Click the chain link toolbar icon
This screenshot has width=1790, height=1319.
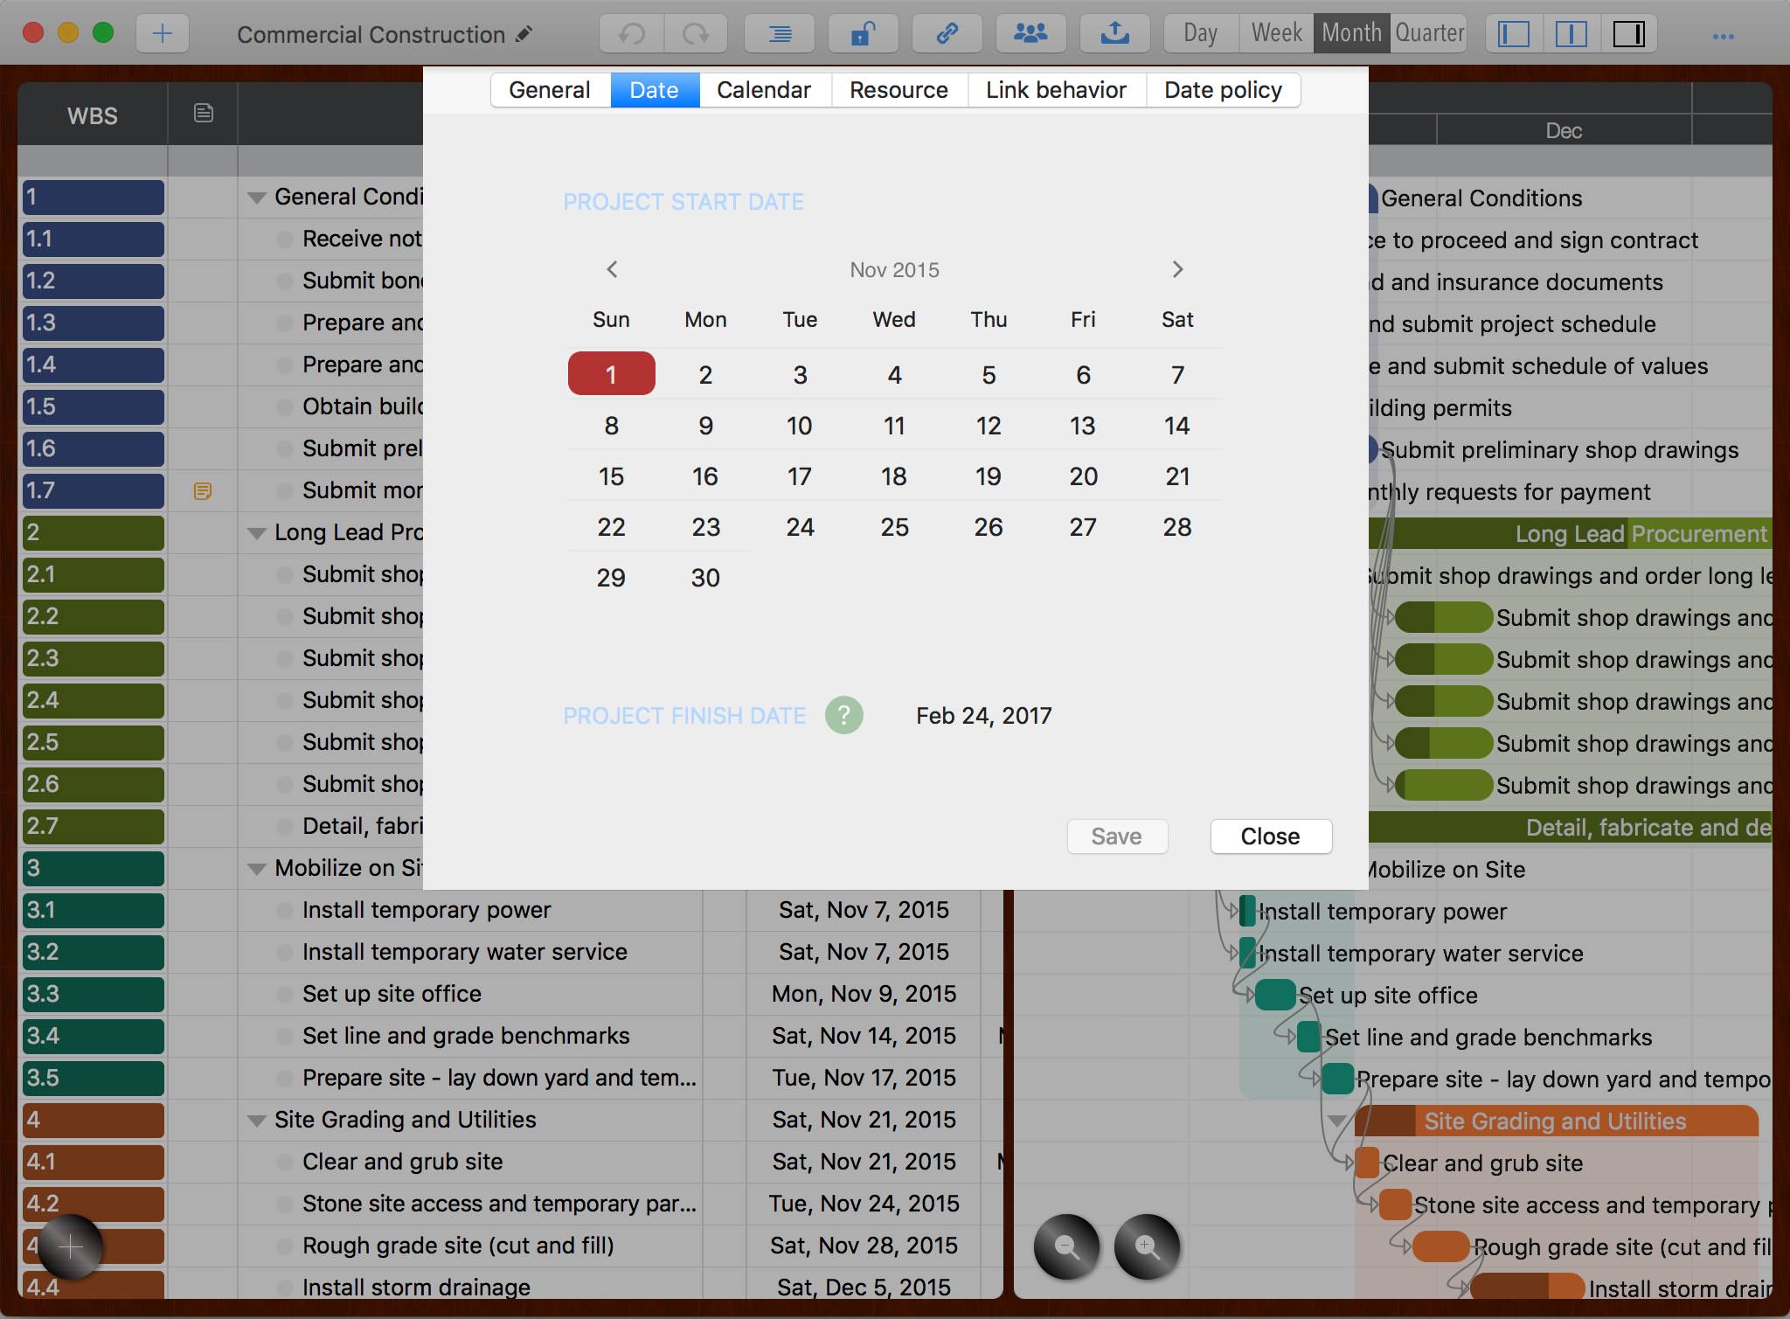click(x=947, y=34)
